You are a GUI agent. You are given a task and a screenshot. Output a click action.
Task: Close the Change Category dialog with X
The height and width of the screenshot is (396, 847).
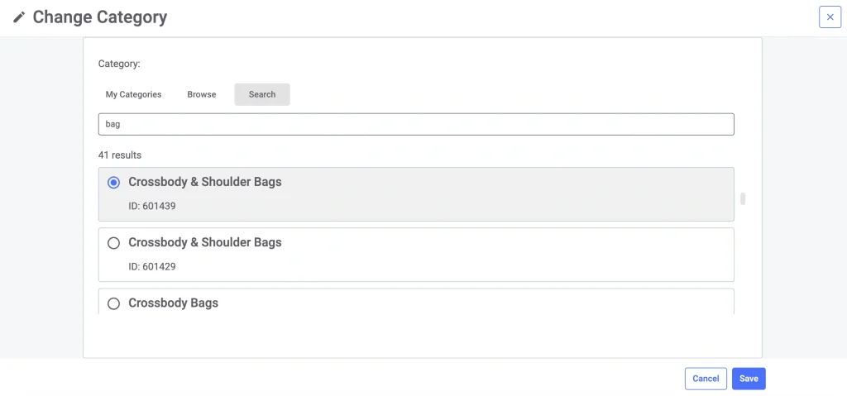click(x=830, y=17)
